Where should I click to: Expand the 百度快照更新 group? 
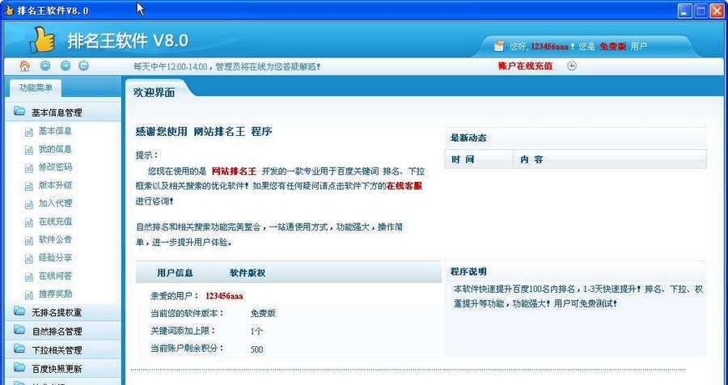click(62, 369)
